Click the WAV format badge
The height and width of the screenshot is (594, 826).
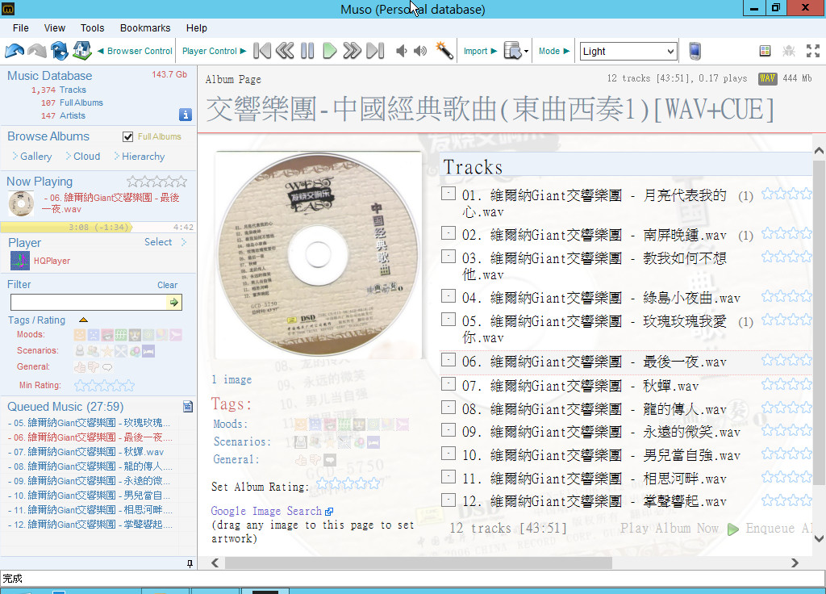(x=768, y=78)
